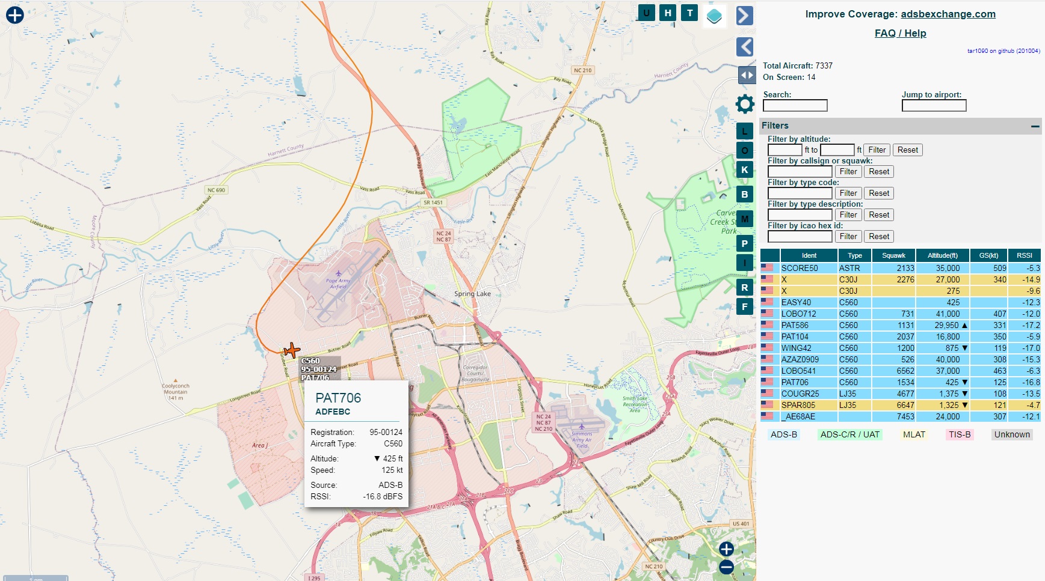Viewport: 1045px width, 581px height.
Task: Toggle the L map button
Action: coord(745,131)
